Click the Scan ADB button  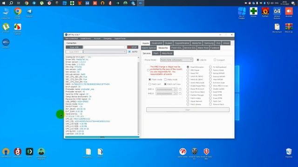coord(74,47)
